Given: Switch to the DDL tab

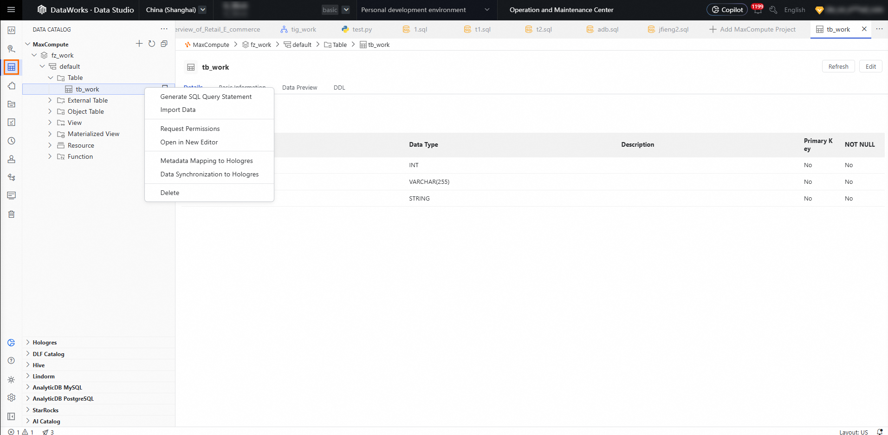Looking at the screenshot, I should pyautogui.click(x=339, y=87).
